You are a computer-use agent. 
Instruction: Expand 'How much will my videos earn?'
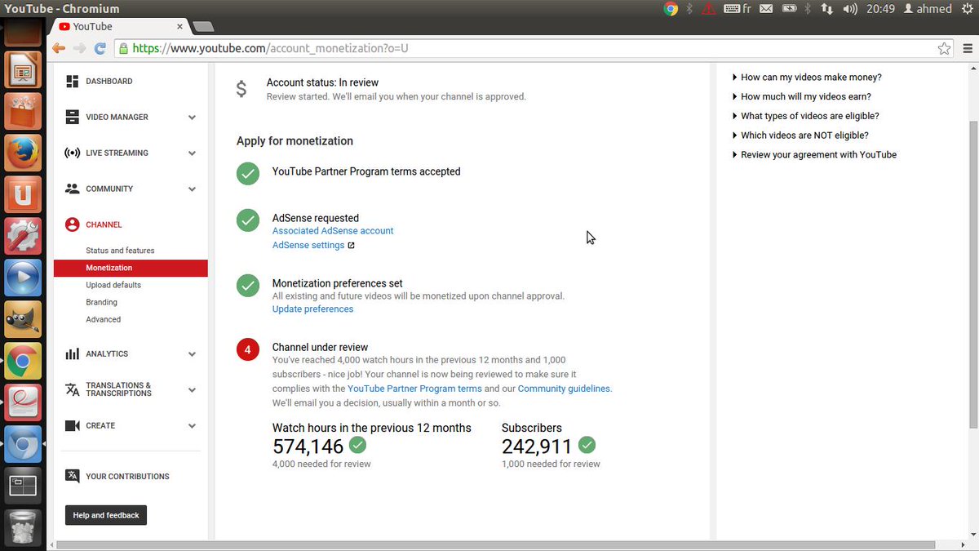(x=801, y=96)
